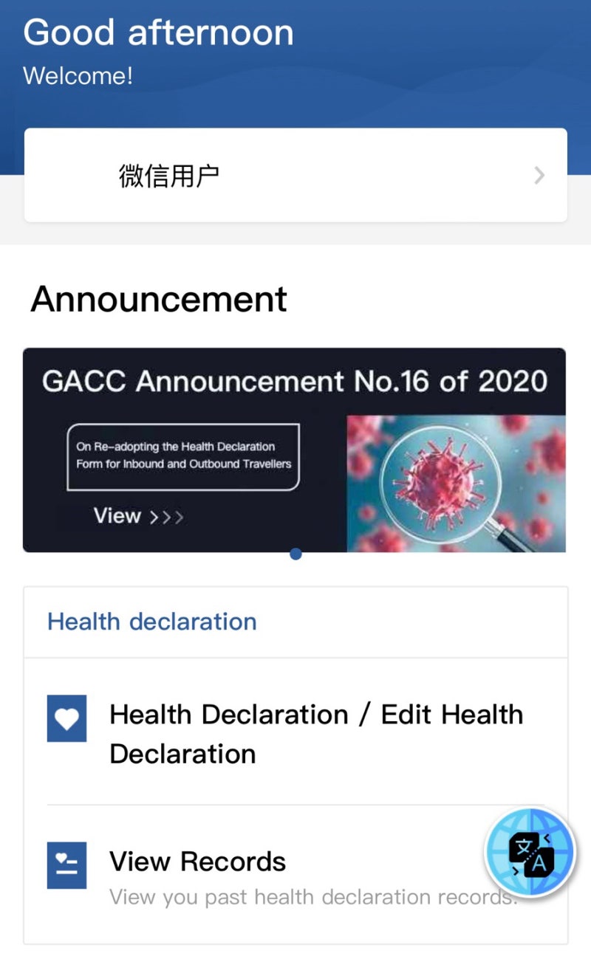This screenshot has height=959, width=591.
Task: Expand user details via right chevron
Action: point(539,176)
